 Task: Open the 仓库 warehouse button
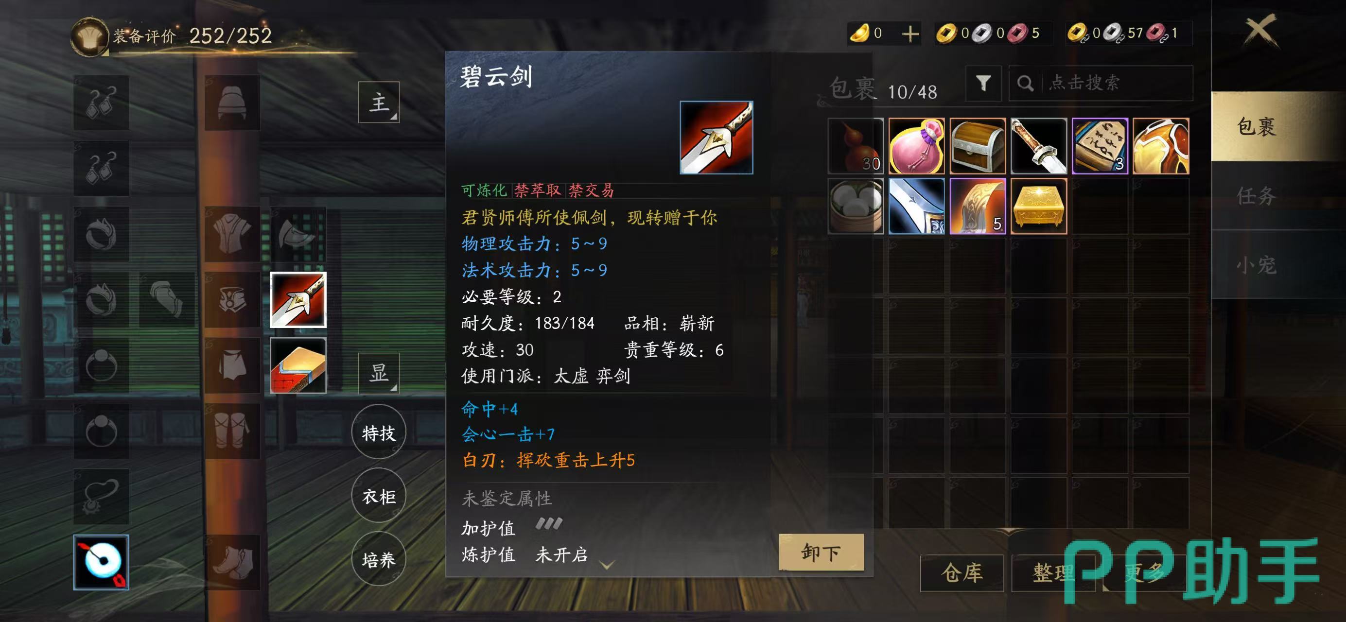(961, 573)
